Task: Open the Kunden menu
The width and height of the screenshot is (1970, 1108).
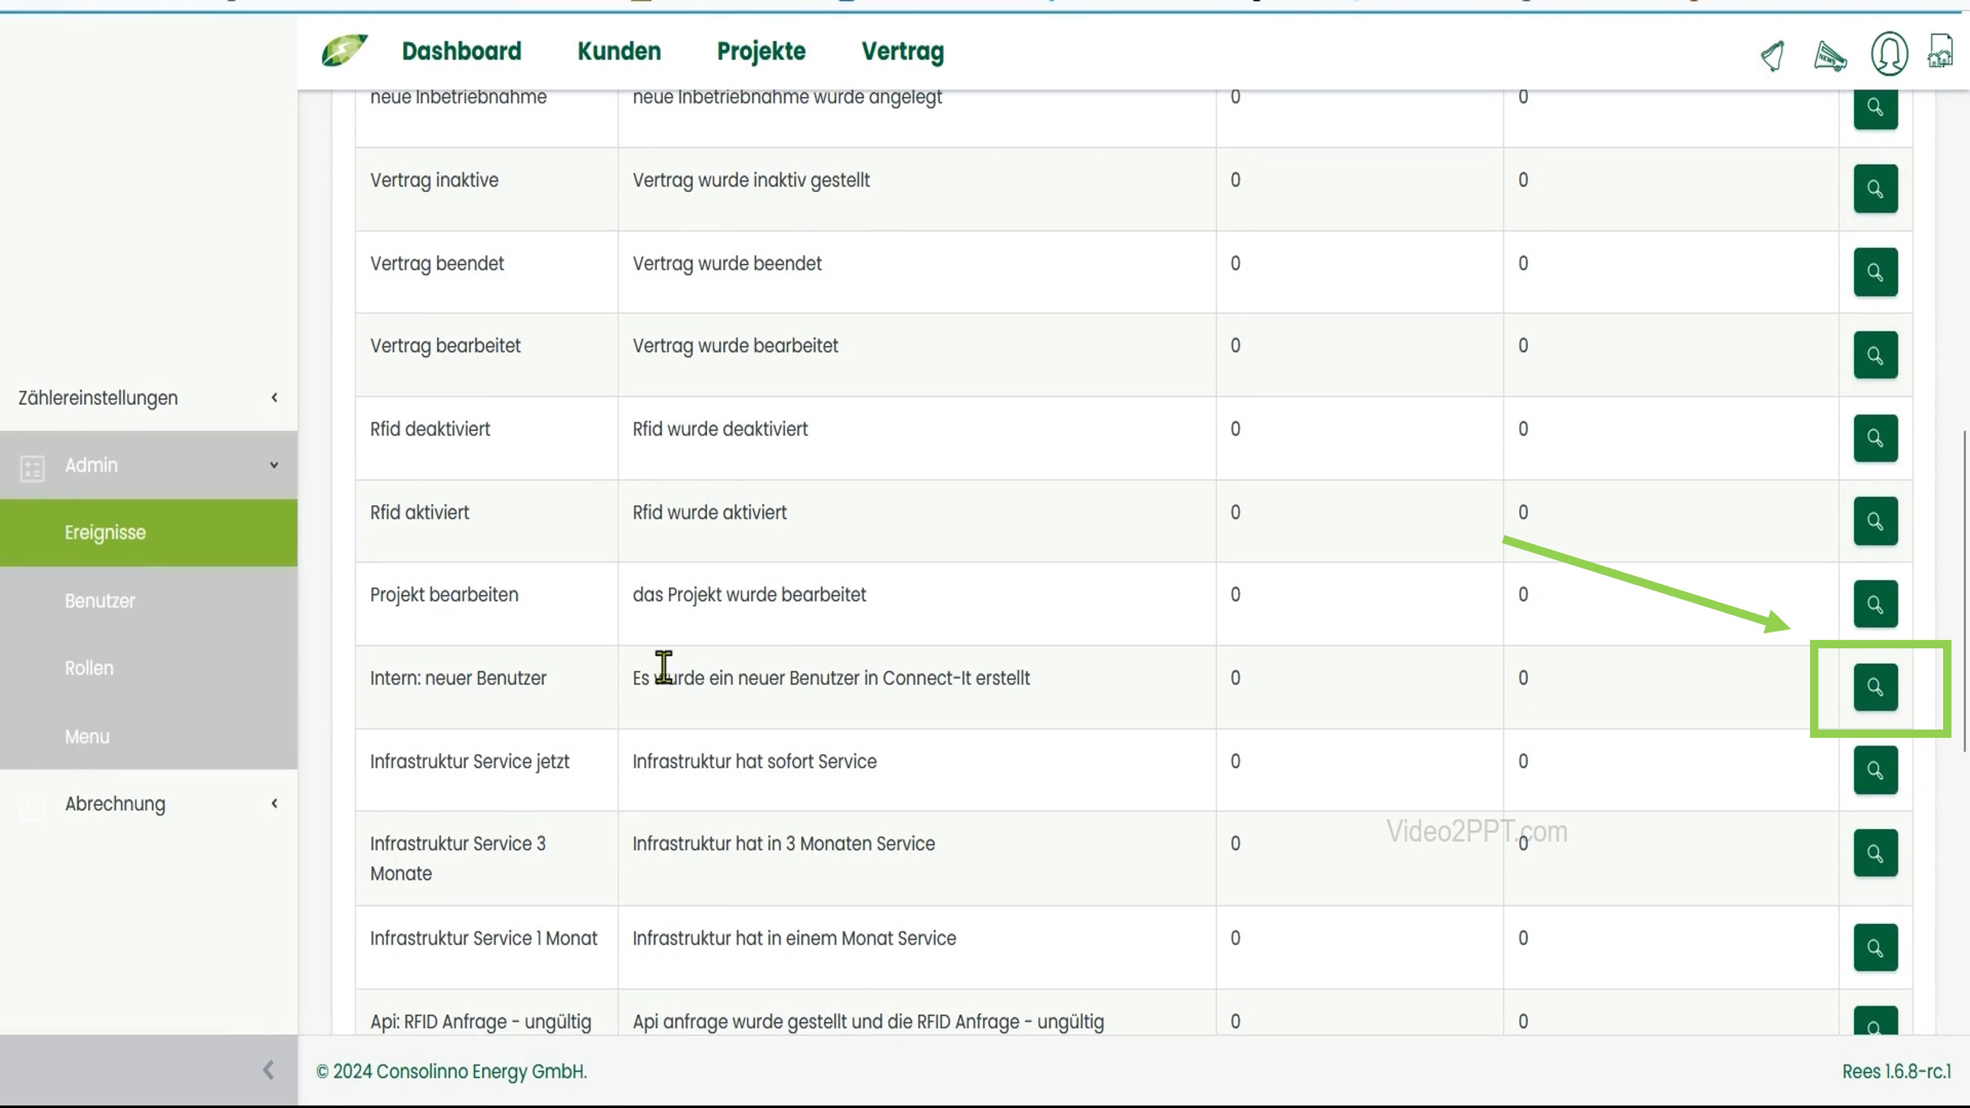Action: click(x=618, y=51)
